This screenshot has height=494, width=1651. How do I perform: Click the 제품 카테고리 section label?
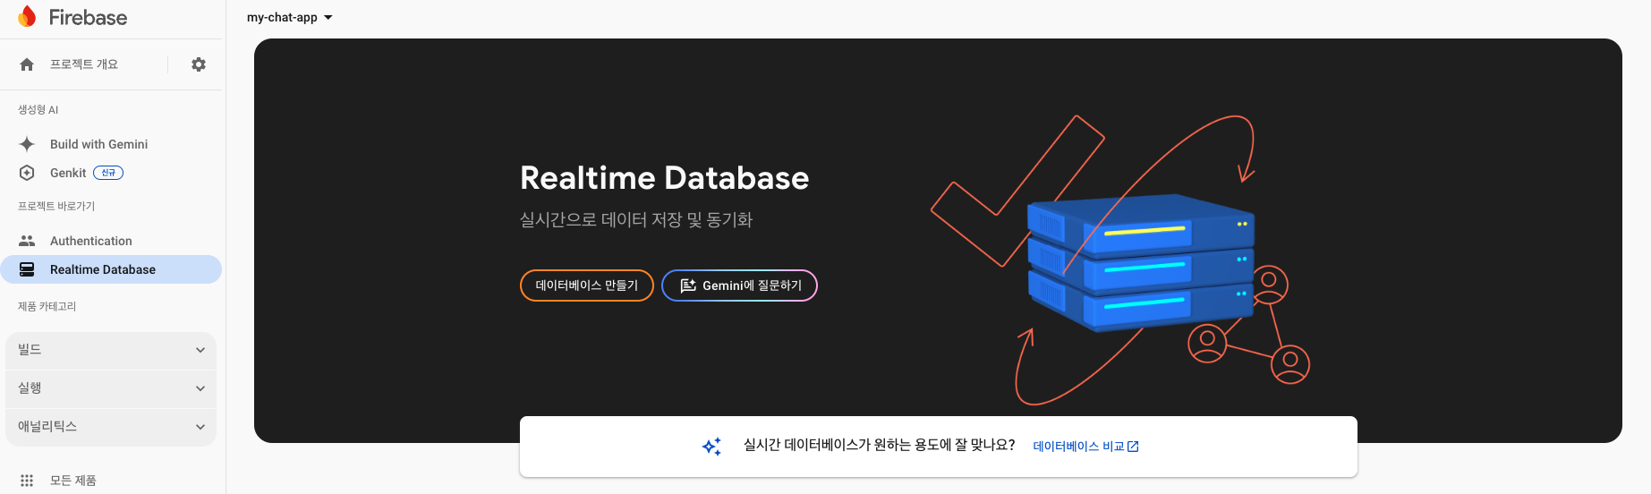tap(47, 307)
